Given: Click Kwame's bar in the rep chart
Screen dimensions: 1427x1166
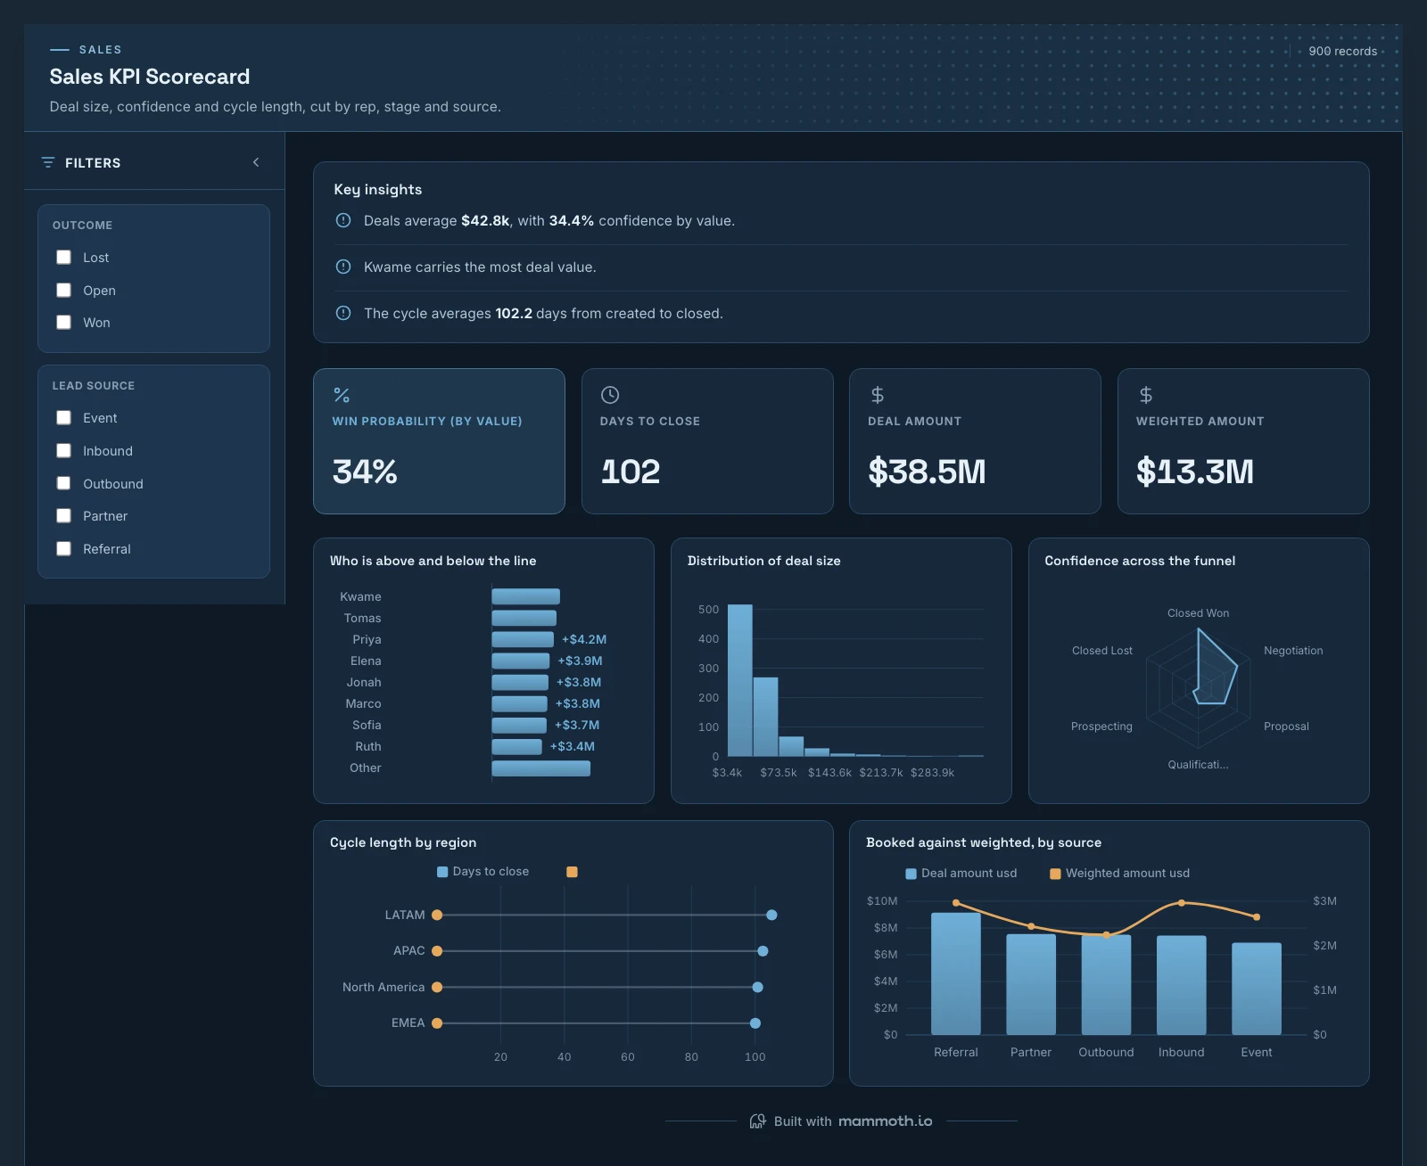Looking at the screenshot, I should [x=526, y=596].
